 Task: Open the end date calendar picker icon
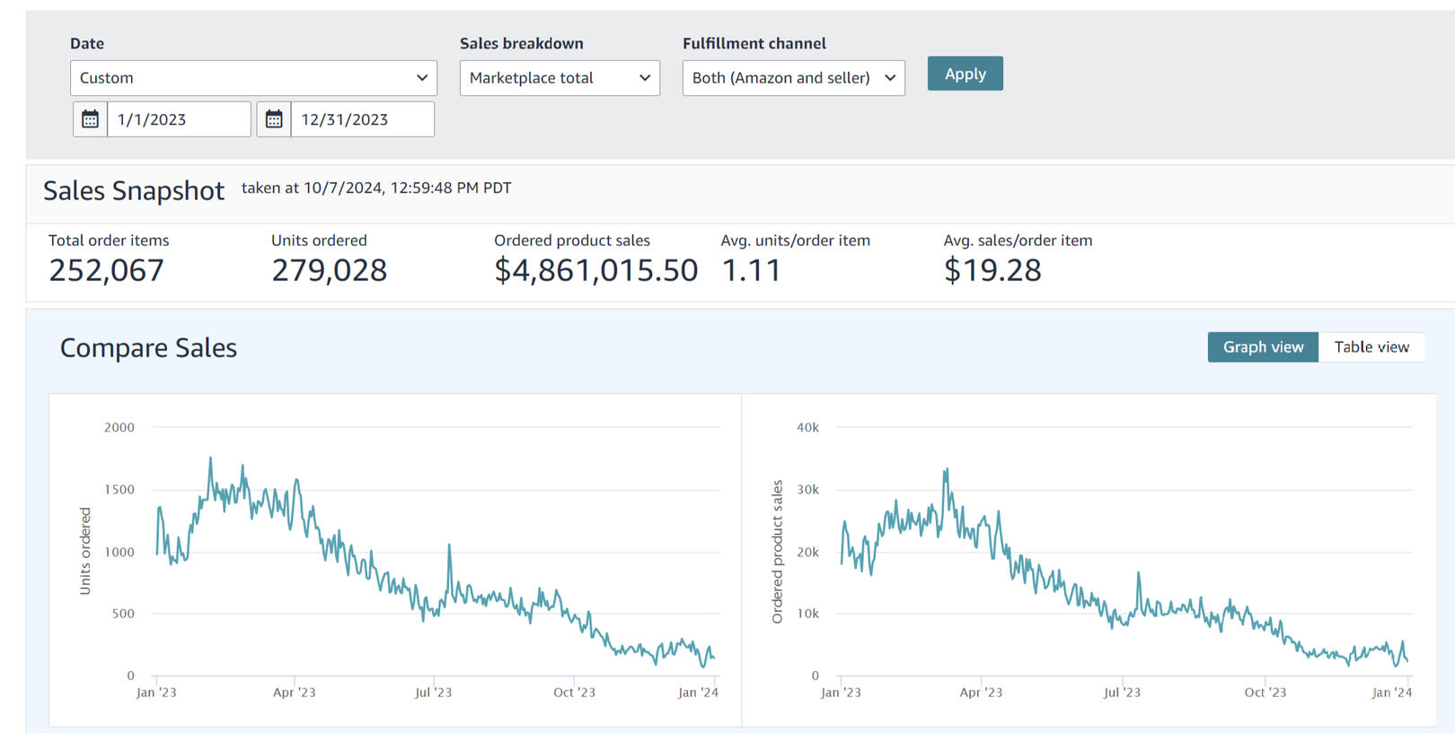274,119
